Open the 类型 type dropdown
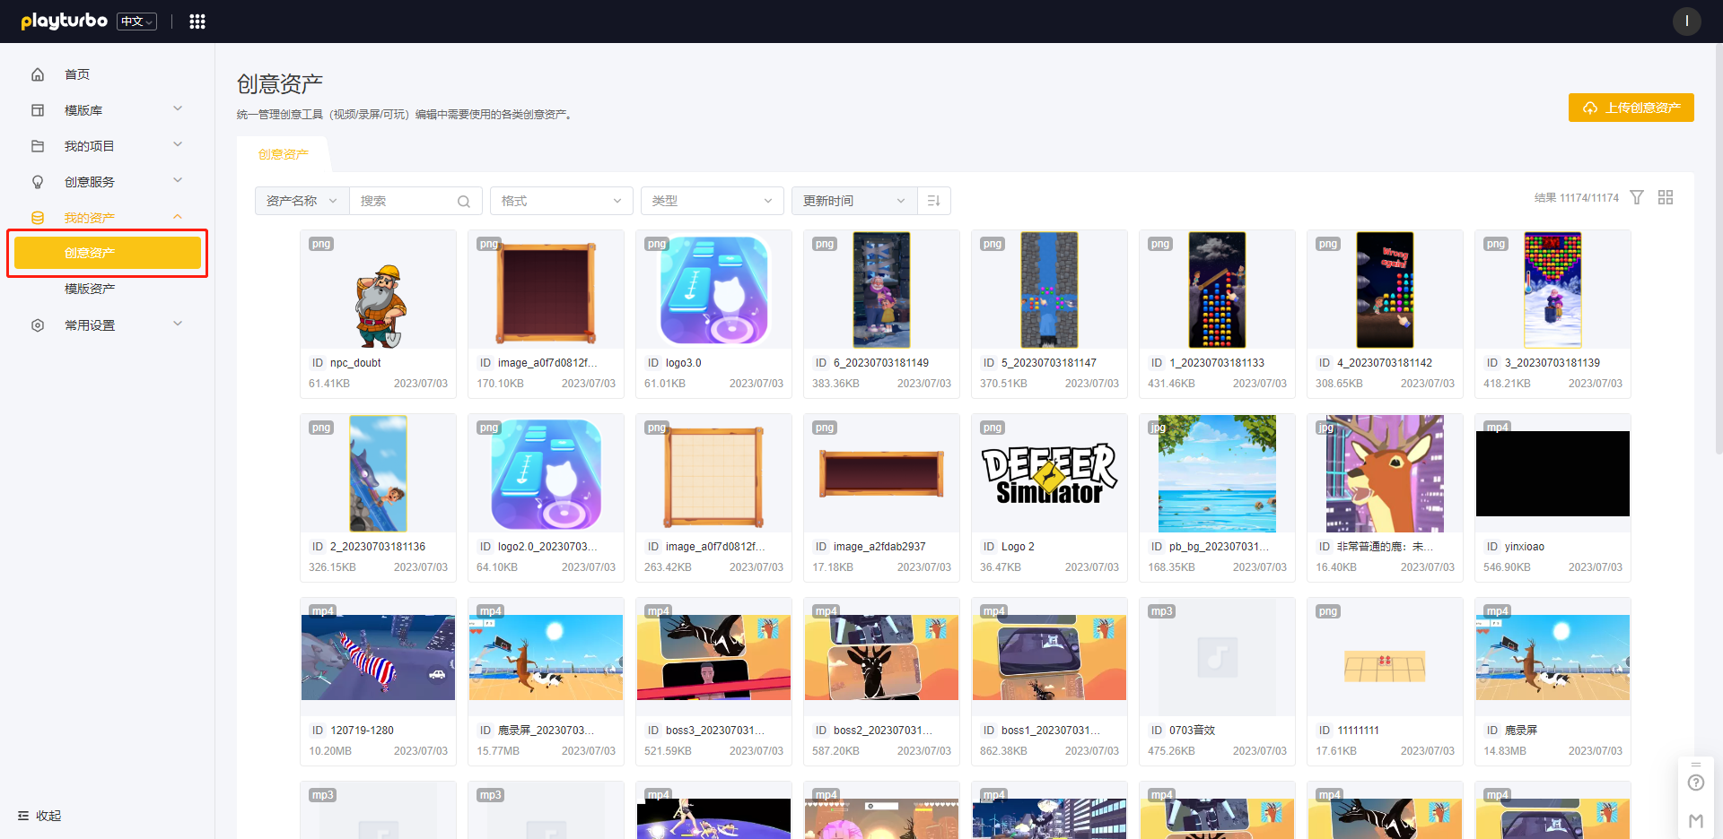Viewport: 1723px width, 839px height. tap(712, 201)
